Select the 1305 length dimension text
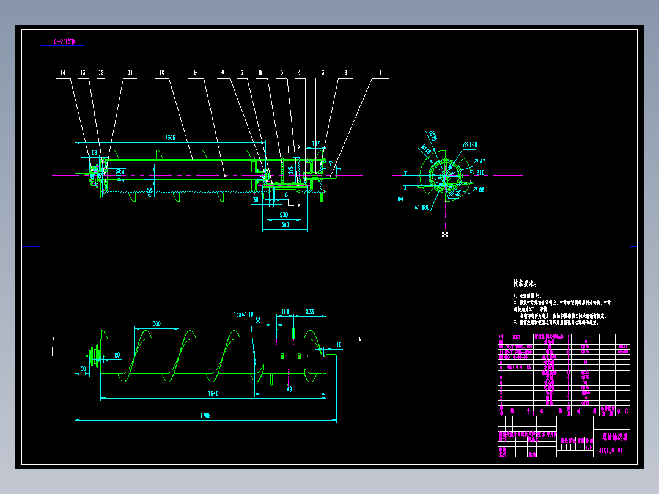Viewport: 659px width, 494px height. [170, 138]
